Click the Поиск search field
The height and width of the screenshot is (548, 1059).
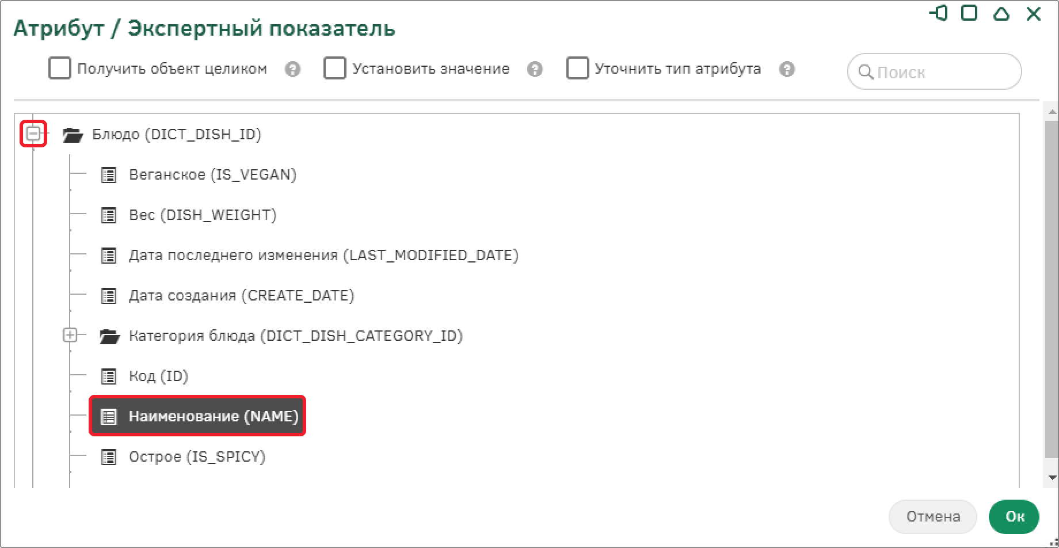tap(935, 72)
